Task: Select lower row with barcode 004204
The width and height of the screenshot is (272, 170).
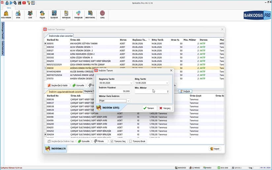Action: pos(134,135)
